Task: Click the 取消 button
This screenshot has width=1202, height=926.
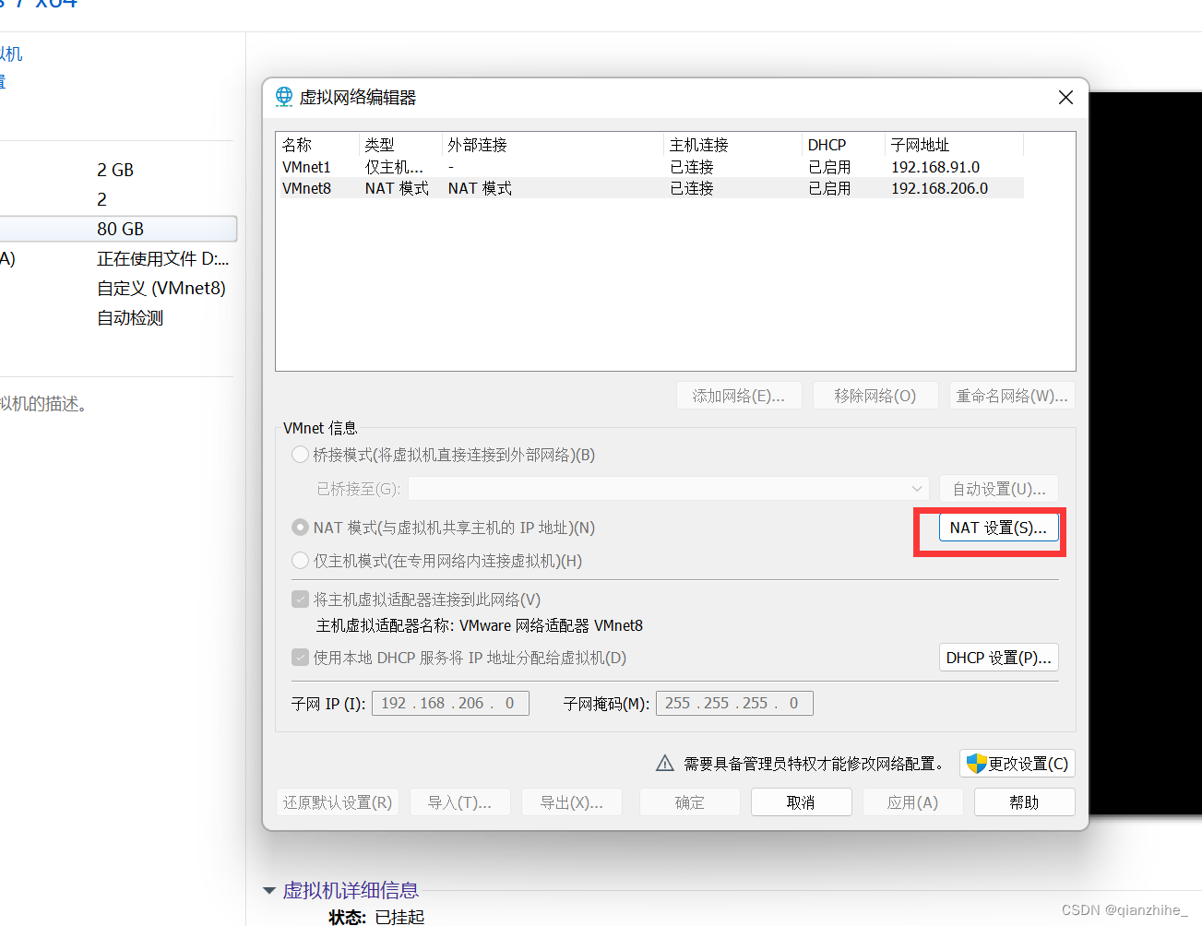Action: click(x=801, y=802)
